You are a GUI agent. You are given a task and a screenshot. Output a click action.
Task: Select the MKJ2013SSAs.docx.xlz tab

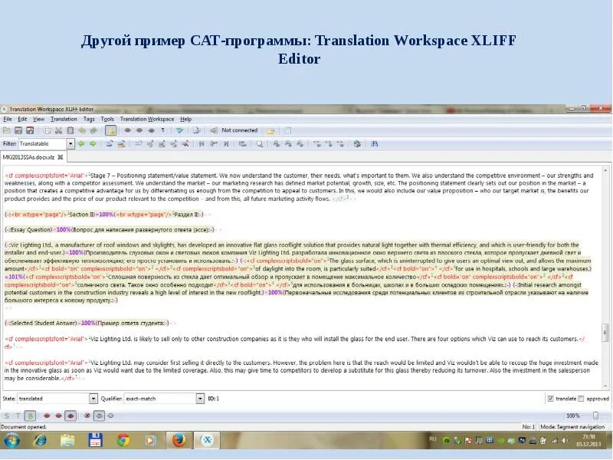point(28,157)
